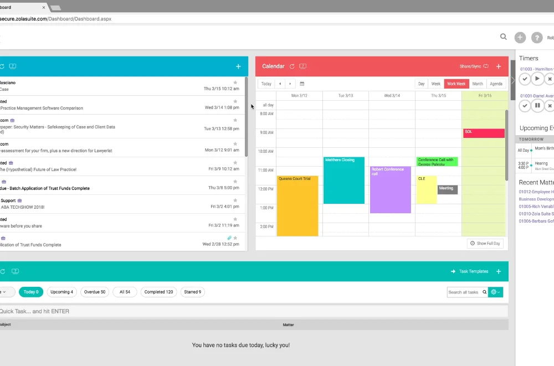Star the Wed 3/14 1:08 pm email
The image size is (554, 366).
[235, 101]
